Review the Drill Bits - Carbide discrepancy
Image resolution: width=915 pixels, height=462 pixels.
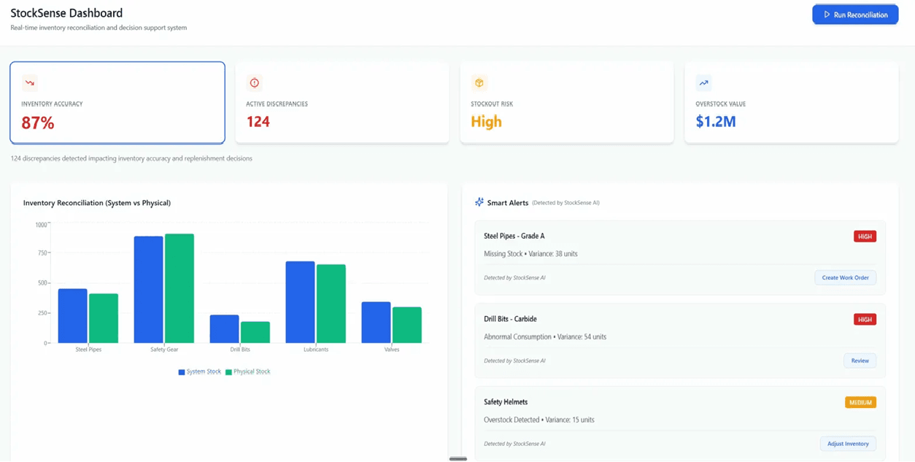tap(860, 360)
